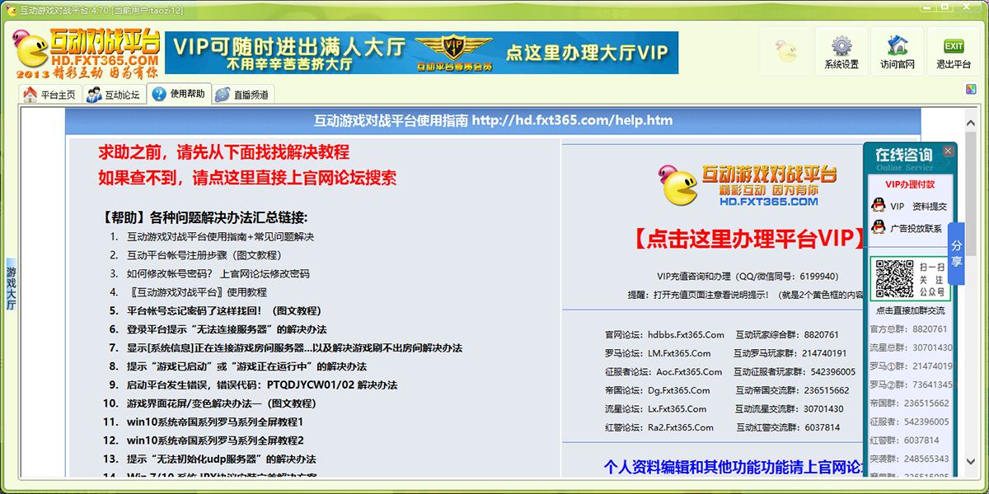Screen dimensions: 989x494
Task: Click the QQ penguin beside 广告投放联系
Action: (x=879, y=228)
